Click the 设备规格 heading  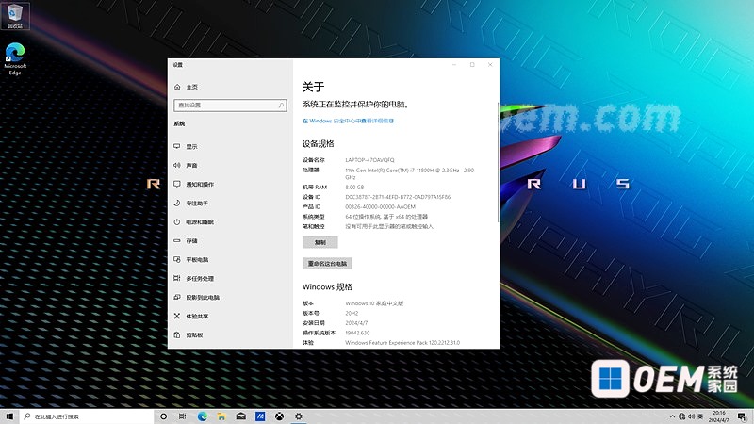pyautogui.click(x=318, y=143)
